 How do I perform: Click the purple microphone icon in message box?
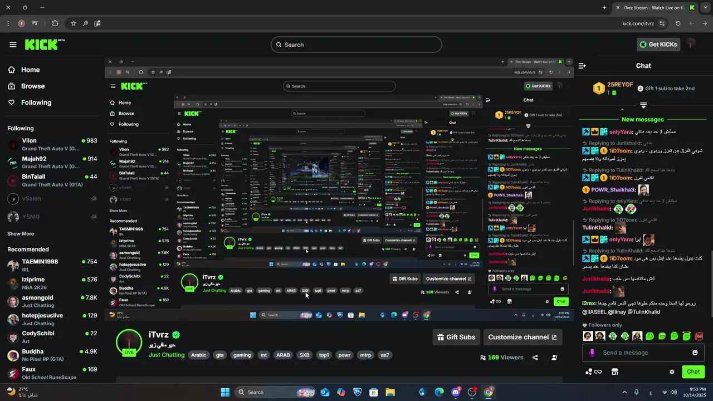click(592, 353)
